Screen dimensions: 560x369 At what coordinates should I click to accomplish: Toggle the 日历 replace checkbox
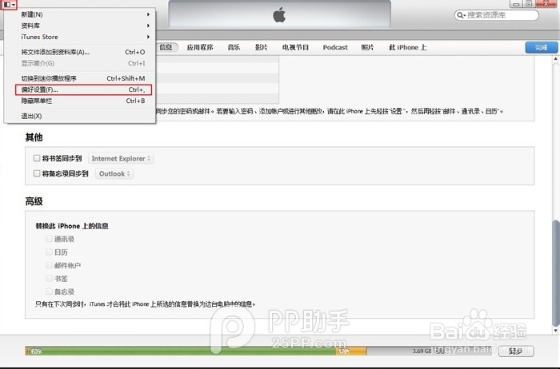point(49,252)
